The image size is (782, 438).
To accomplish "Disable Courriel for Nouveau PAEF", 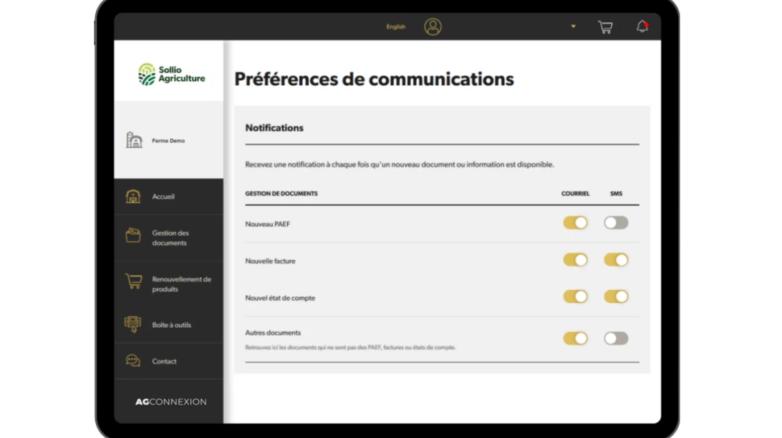I will (x=575, y=223).
